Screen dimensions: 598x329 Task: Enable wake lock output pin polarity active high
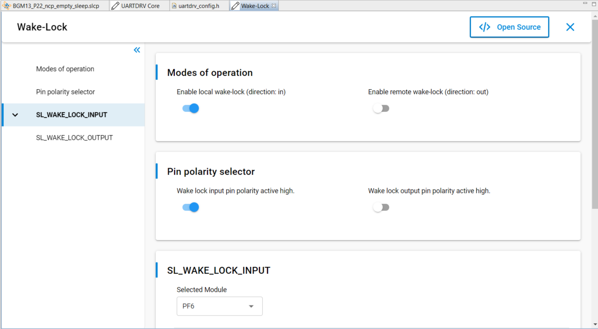tap(381, 207)
